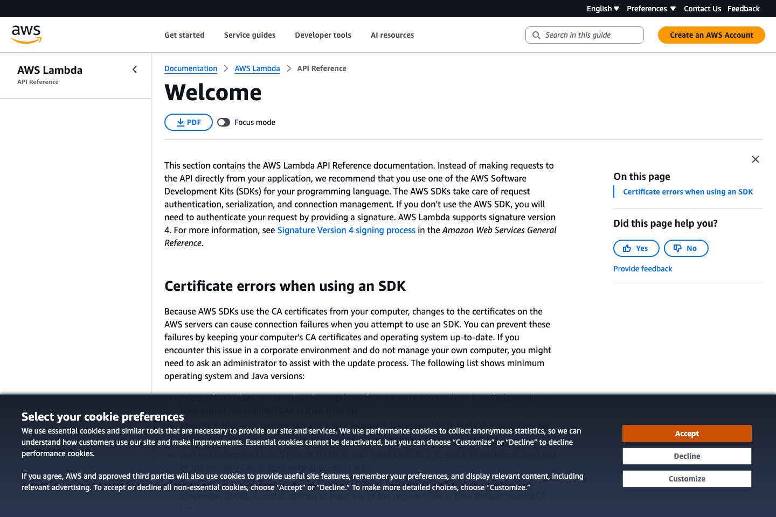Dismiss the On this page panel

pos(755,159)
